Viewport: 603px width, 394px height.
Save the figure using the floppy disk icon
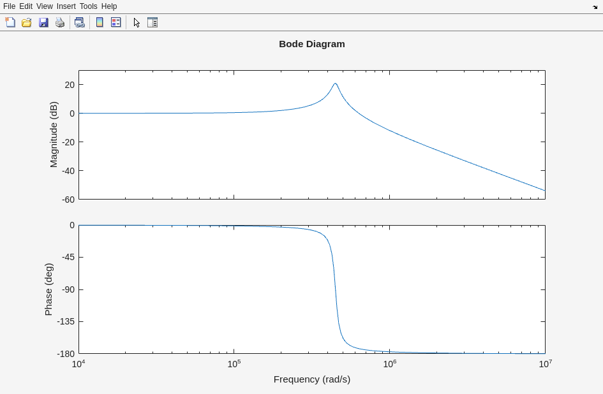[43, 22]
